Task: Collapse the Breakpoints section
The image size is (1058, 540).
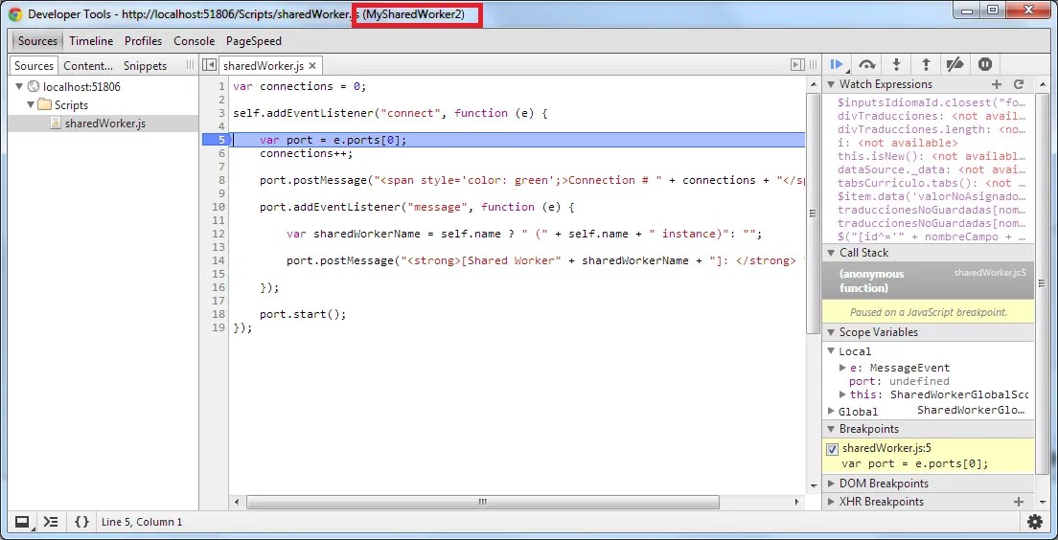Action: click(831, 429)
